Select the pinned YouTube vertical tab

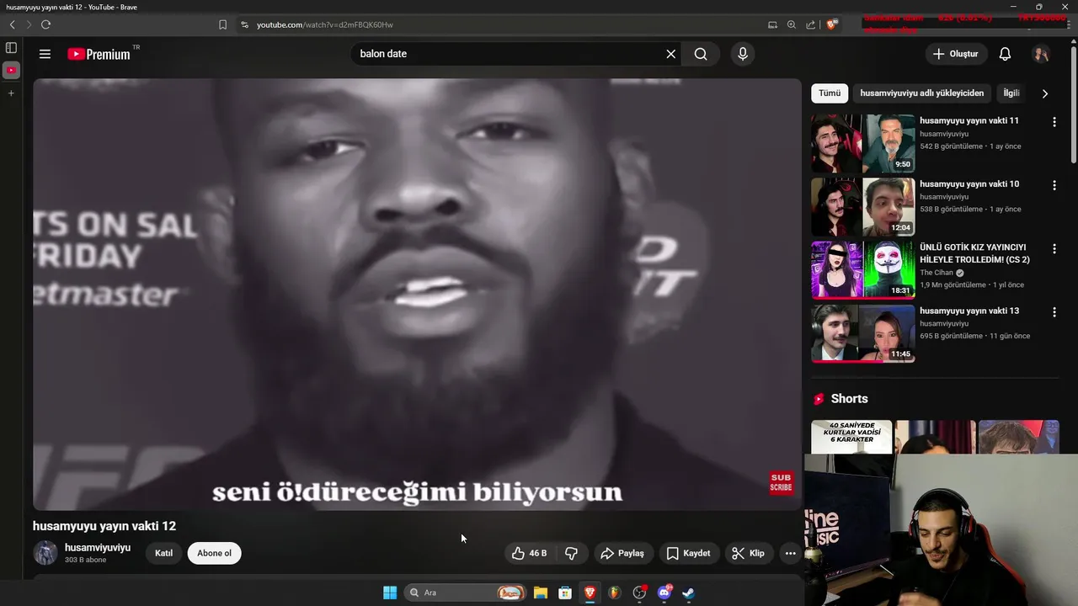(x=11, y=70)
